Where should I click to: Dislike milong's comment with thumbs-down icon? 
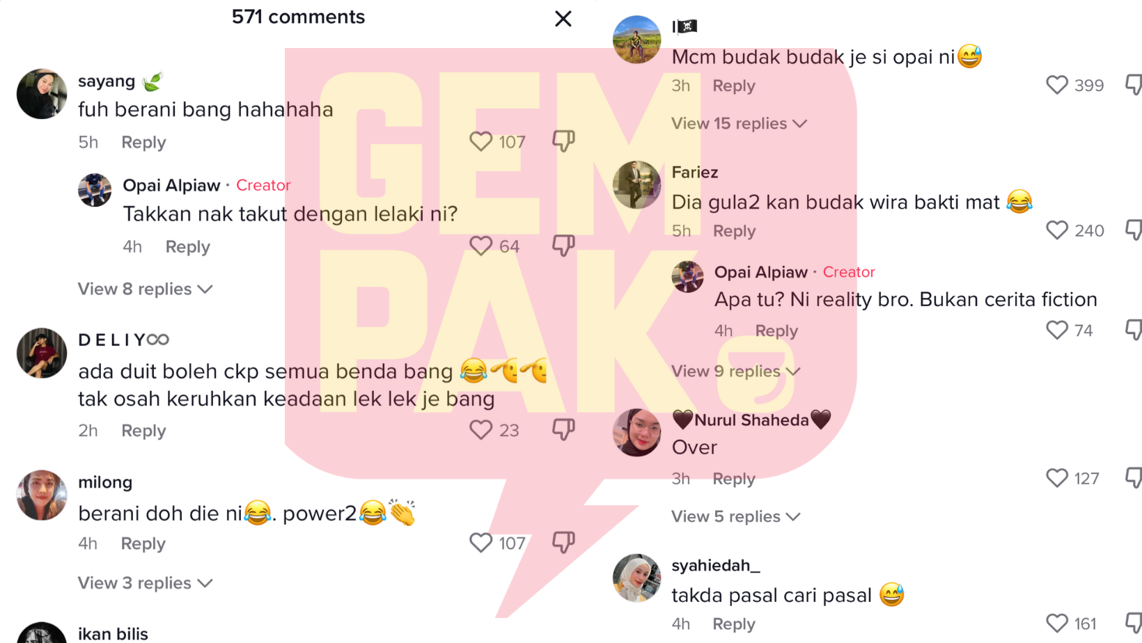point(563,542)
